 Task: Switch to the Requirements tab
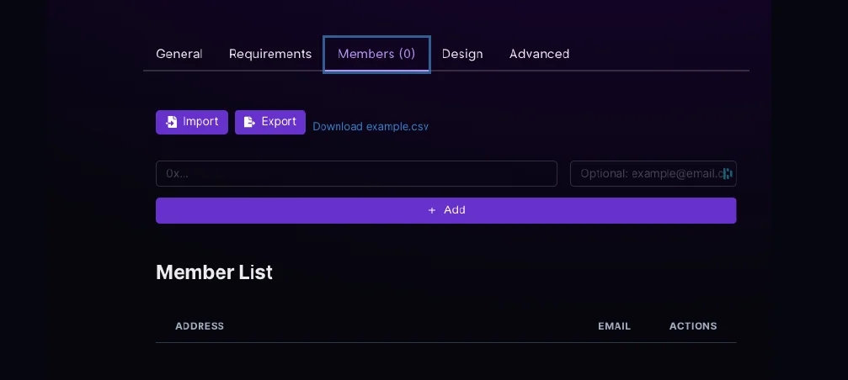pyautogui.click(x=270, y=54)
